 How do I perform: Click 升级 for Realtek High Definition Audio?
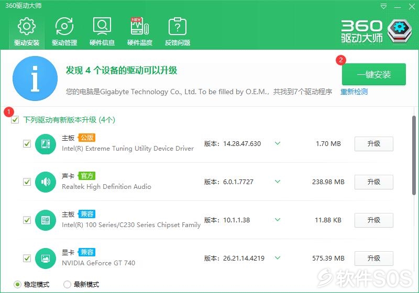pyautogui.click(x=374, y=182)
